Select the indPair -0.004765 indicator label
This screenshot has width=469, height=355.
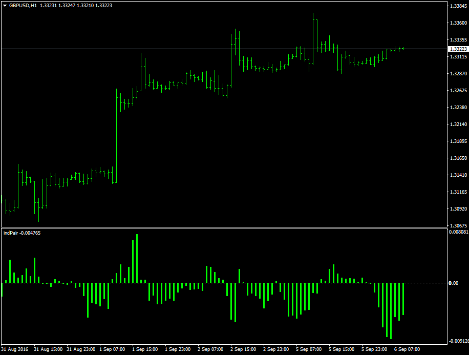point(22,233)
